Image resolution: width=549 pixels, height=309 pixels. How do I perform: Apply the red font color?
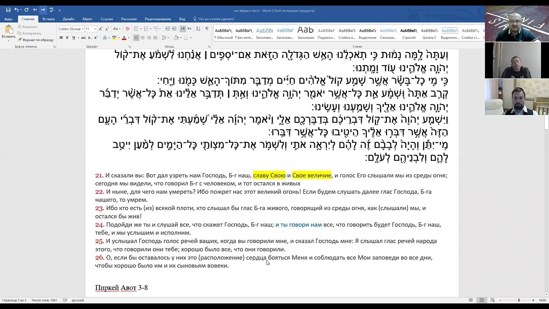tap(124, 38)
